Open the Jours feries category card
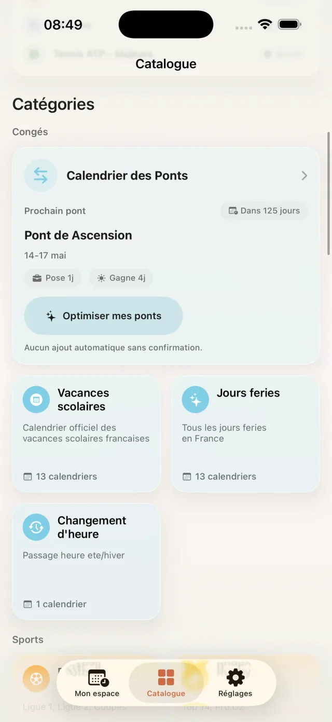 coord(245,434)
